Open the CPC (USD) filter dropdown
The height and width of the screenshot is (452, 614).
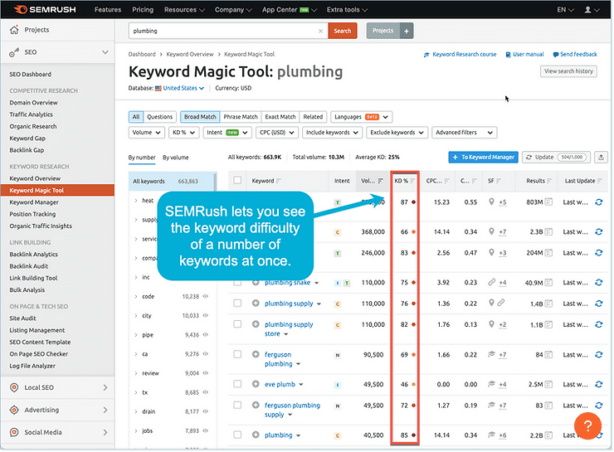coord(277,133)
